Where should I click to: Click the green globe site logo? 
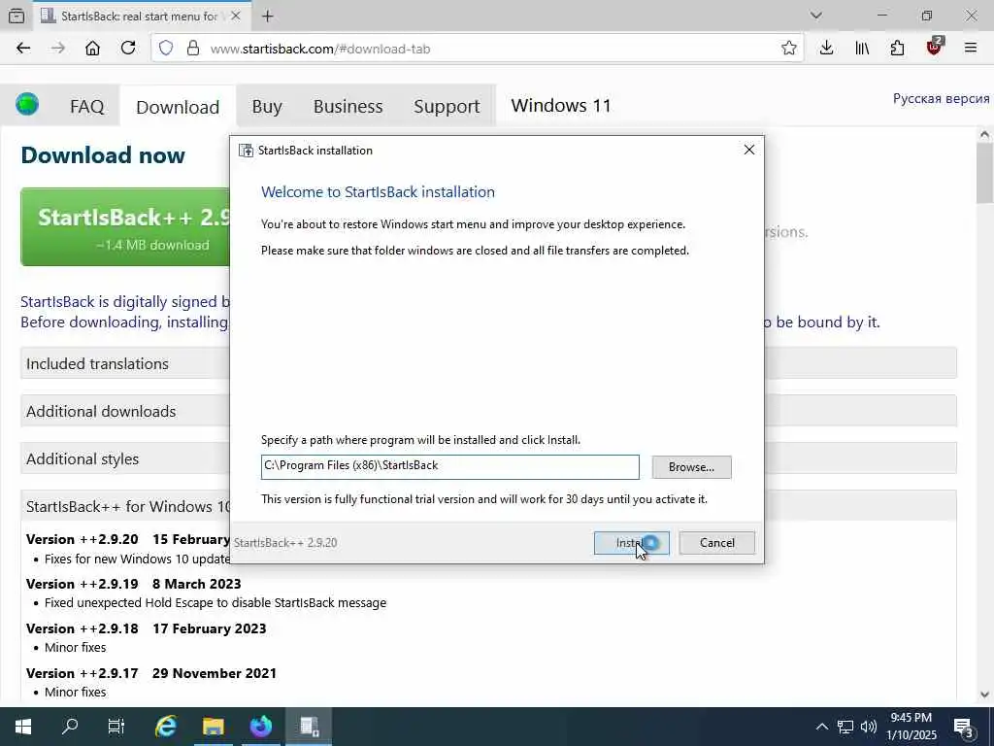click(x=27, y=104)
